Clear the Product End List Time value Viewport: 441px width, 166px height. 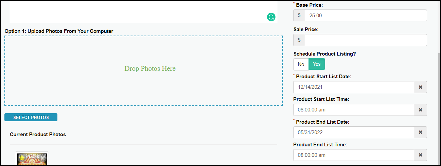[420, 155]
